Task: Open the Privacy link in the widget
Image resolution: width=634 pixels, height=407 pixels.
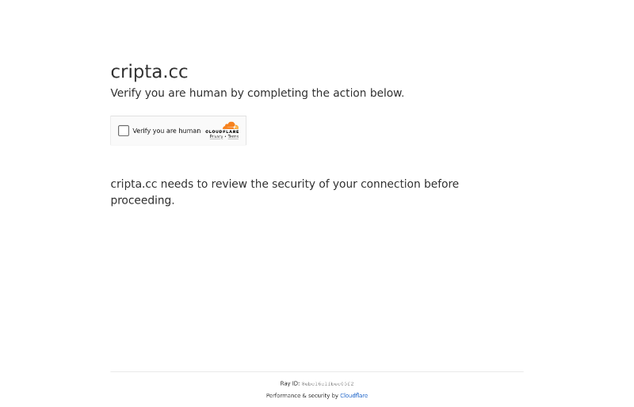Action: click(x=216, y=137)
